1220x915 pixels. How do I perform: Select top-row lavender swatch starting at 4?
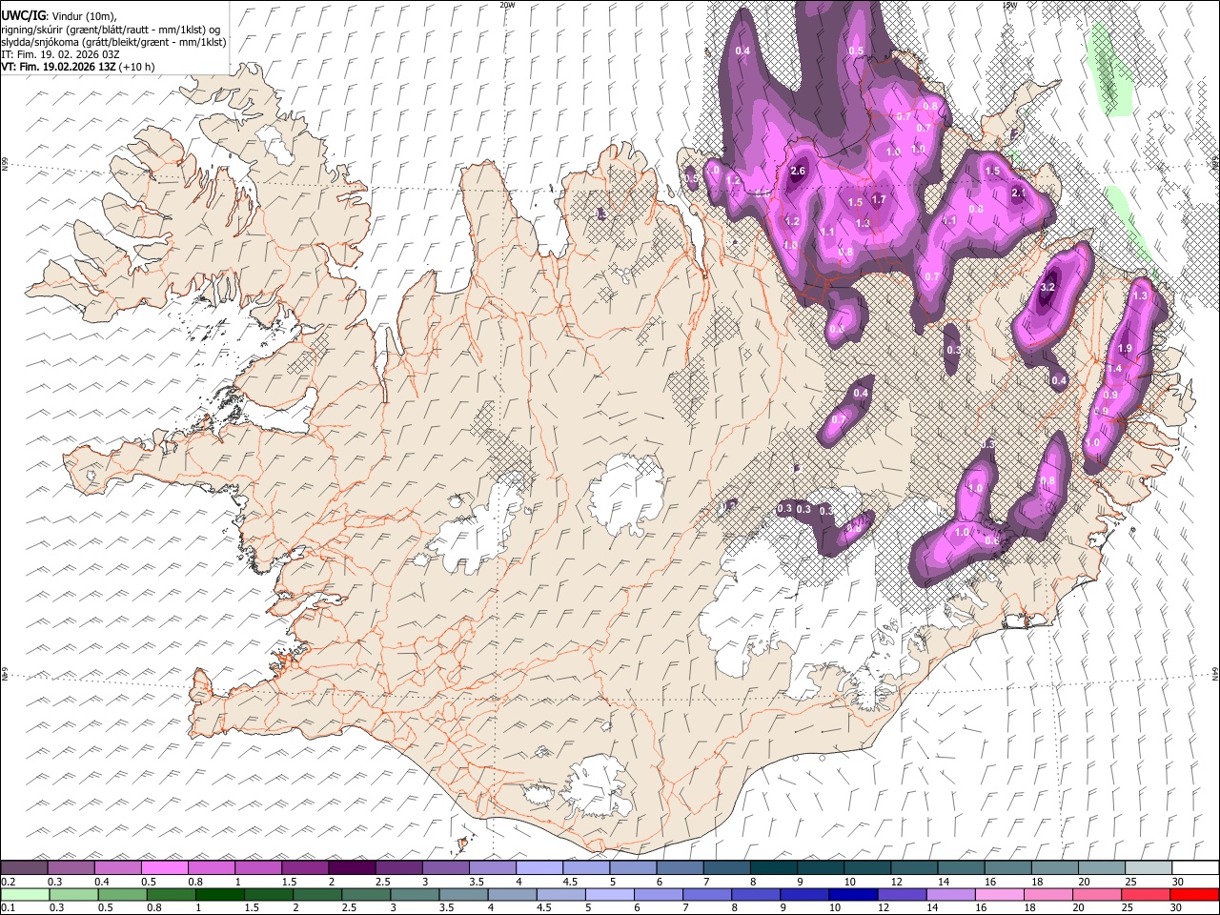tap(539, 867)
